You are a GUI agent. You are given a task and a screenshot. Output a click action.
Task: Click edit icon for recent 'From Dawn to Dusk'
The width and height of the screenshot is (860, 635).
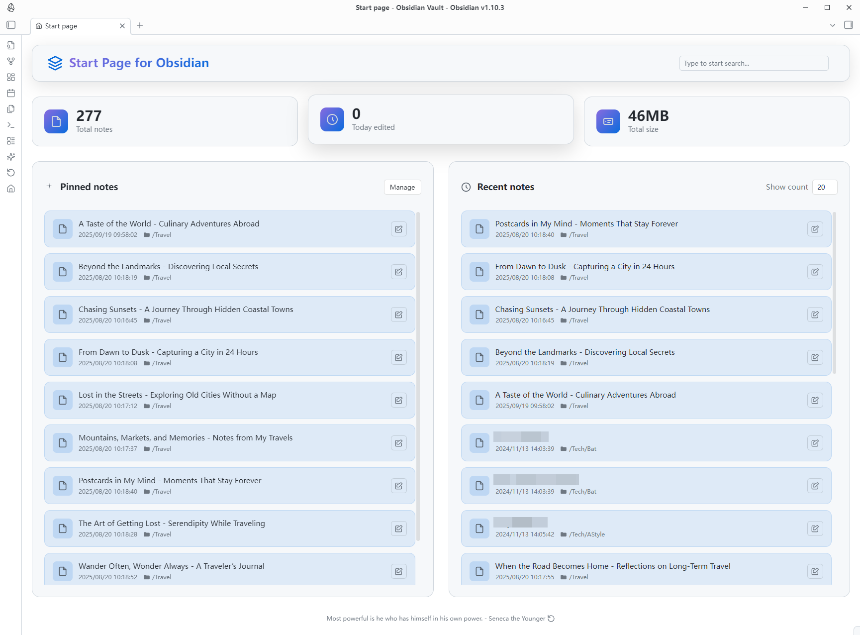click(815, 272)
